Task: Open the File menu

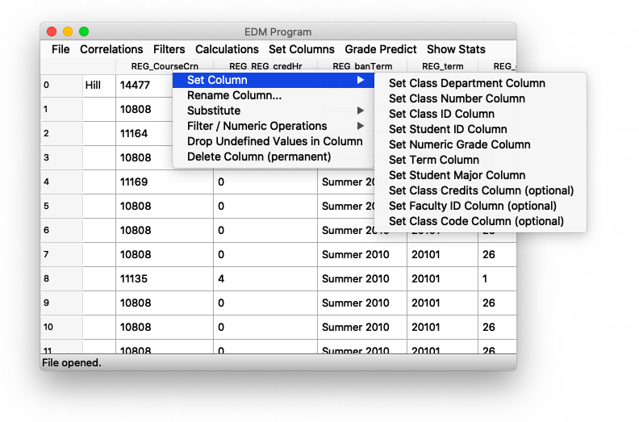Action: (x=61, y=49)
